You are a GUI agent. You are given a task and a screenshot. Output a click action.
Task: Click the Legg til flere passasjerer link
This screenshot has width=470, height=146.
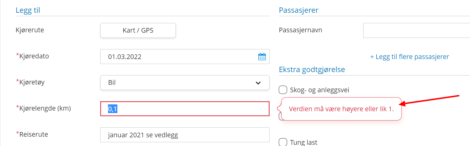coord(410,57)
